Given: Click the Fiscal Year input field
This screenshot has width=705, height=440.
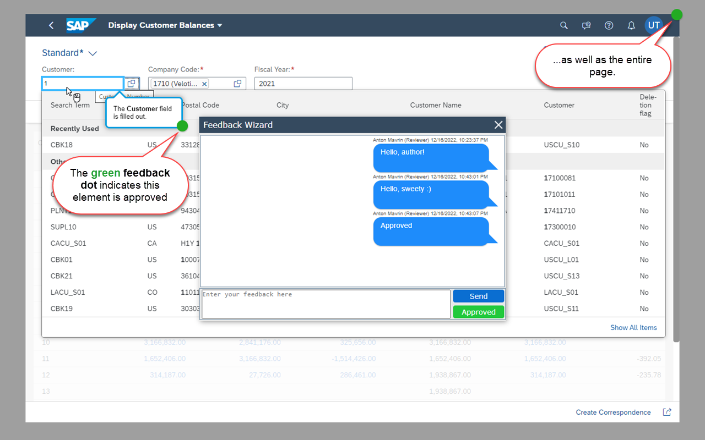Looking at the screenshot, I should click(303, 84).
